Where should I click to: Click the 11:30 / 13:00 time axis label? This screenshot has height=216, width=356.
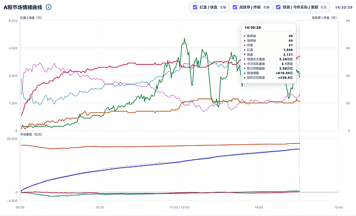tap(179, 207)
